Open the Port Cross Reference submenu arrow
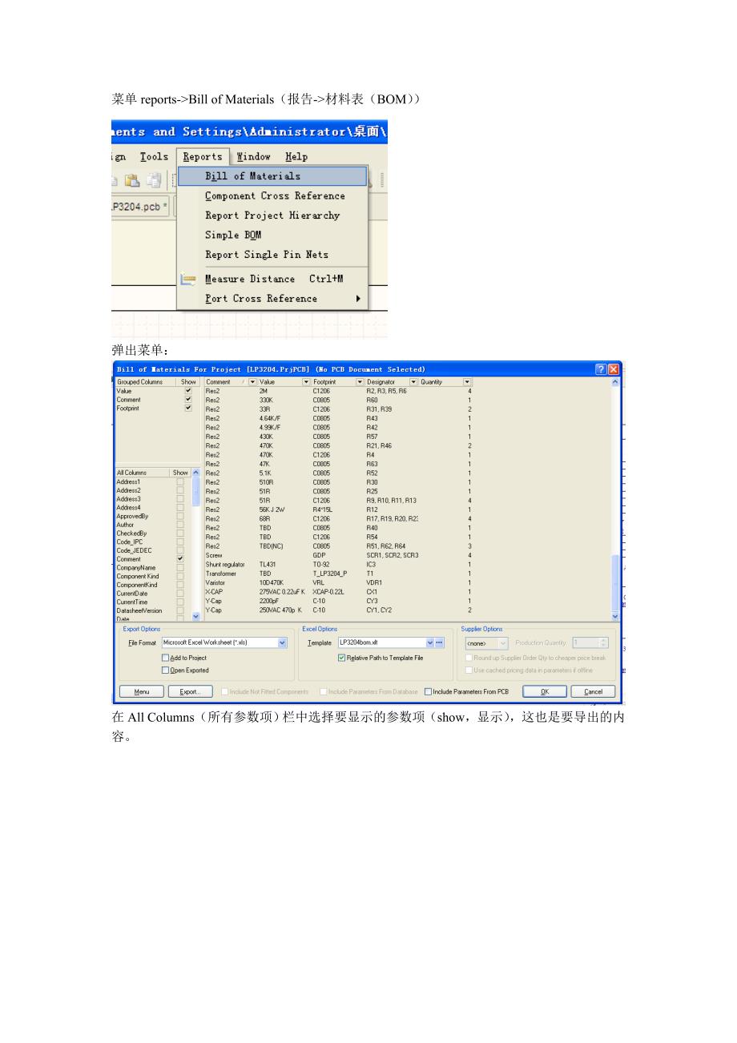Screen dimensions: 737x1043 point(358,299)
